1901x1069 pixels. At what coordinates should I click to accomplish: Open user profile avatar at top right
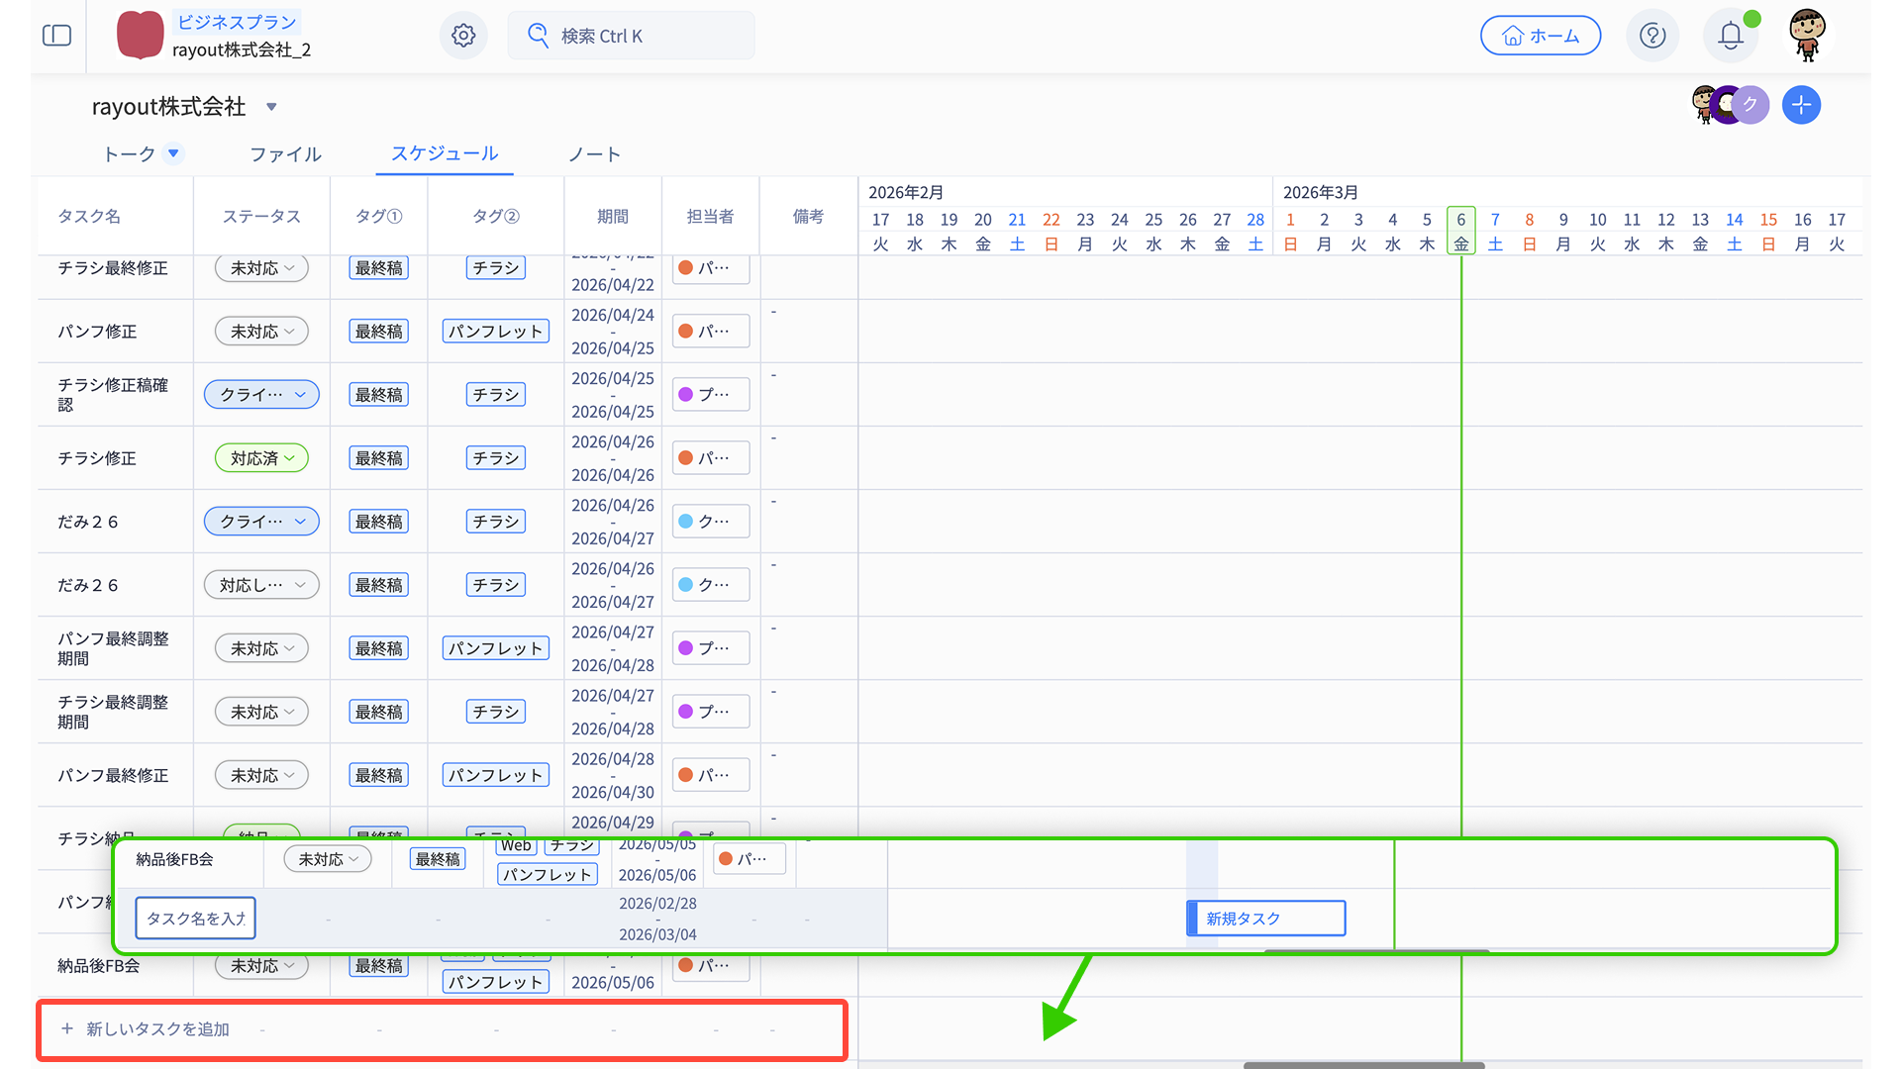click(x=1808, y=36)
